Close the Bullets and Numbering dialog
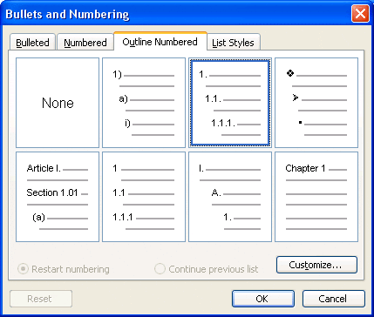 point(360,14)
